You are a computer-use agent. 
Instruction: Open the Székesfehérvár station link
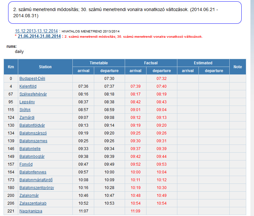click(33, 94)
